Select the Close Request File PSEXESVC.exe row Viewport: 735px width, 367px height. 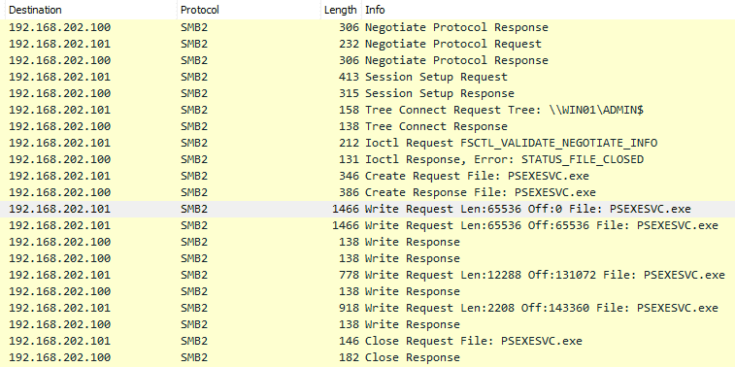367,341
